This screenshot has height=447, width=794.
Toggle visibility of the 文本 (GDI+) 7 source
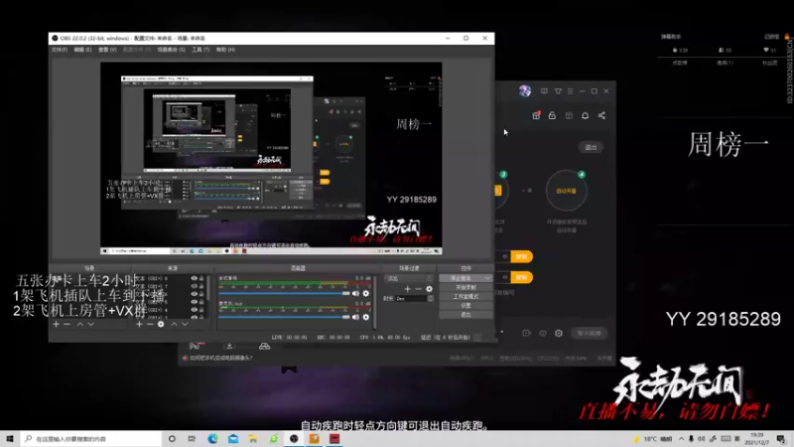coord(194,286)
